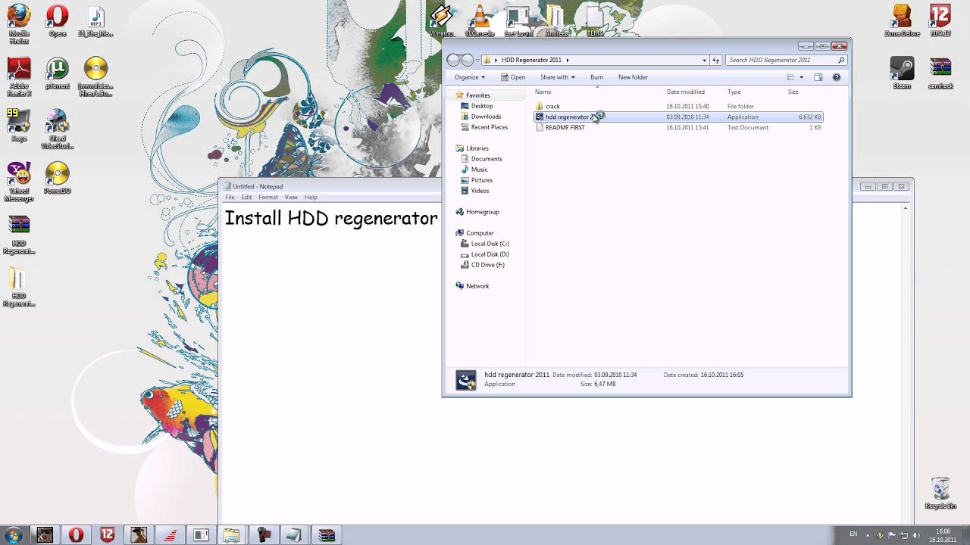This screenshot has width=970, height=545.
Task: Launch FIFA 12 desktop shortcut
Action: pos(940,20)
